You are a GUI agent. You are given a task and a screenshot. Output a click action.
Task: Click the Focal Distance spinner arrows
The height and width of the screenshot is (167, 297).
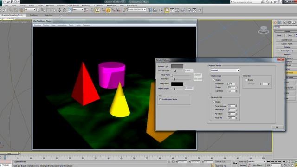coord(236,106)
